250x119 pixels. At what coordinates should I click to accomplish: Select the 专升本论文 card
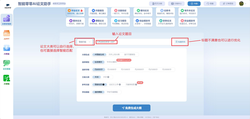click(188, 12)
